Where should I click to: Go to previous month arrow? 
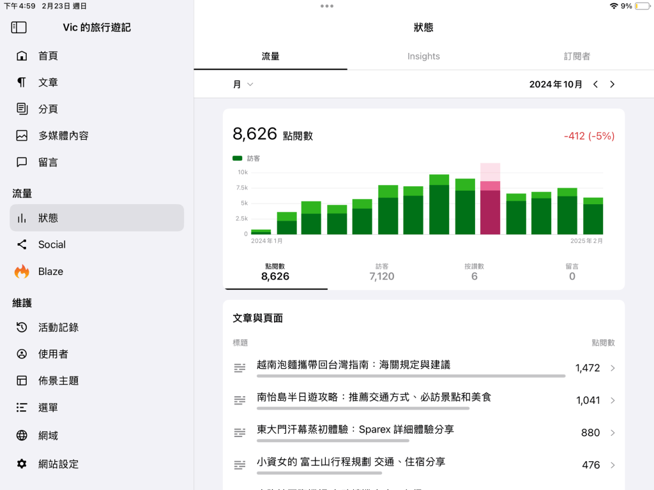[x=595, y=84]
